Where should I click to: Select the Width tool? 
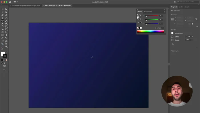click(x=2, y=29)
